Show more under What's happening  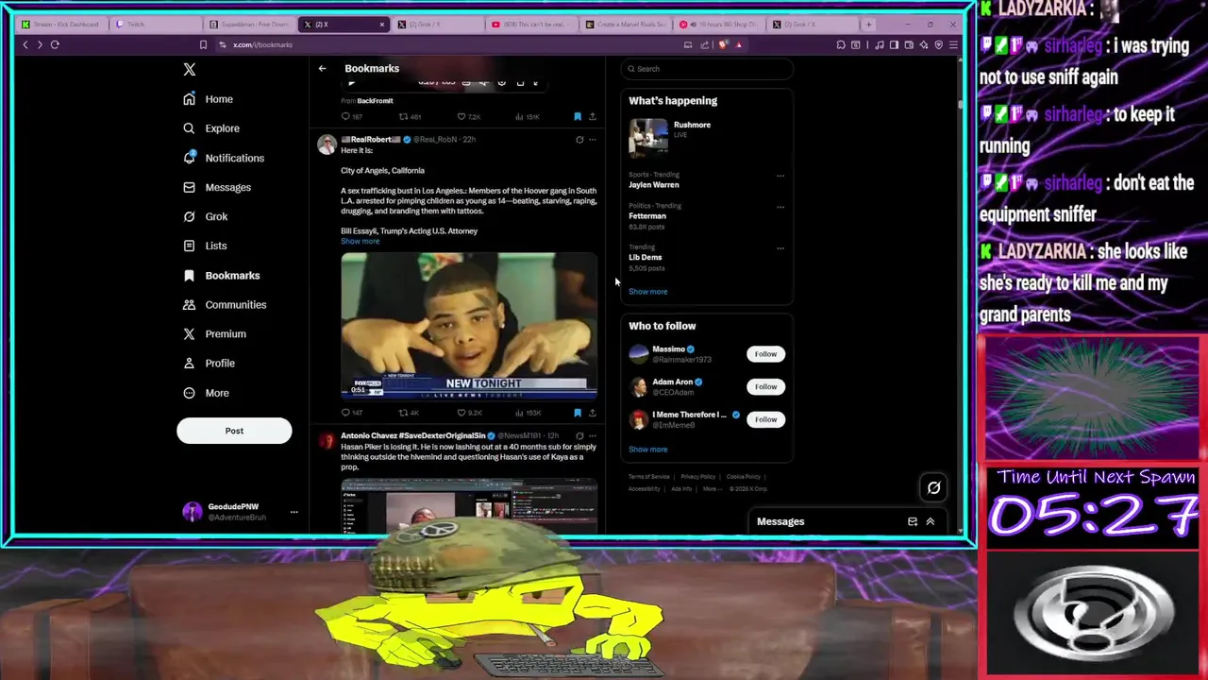(647, 292)
